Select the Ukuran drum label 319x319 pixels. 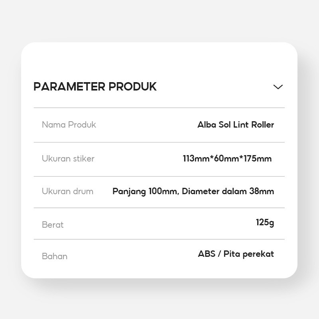click(x=67, y=191)
